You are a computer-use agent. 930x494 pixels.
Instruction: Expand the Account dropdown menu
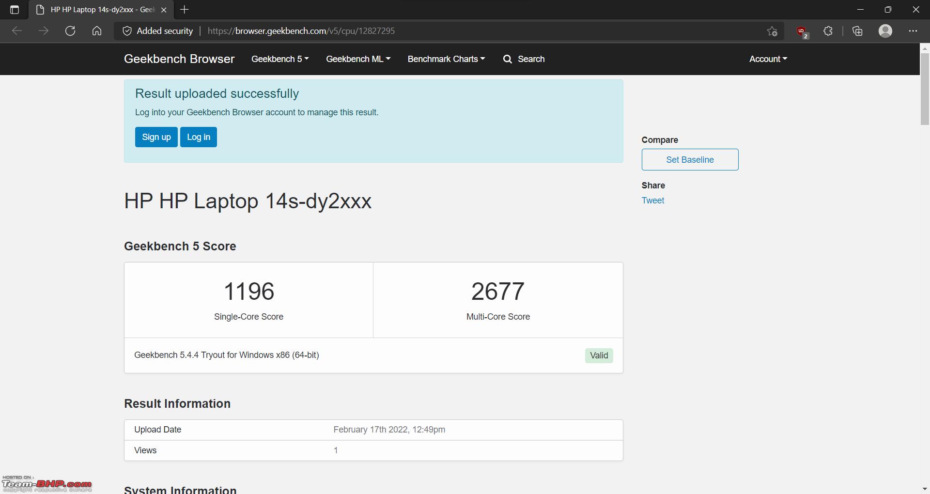point(768,59)
